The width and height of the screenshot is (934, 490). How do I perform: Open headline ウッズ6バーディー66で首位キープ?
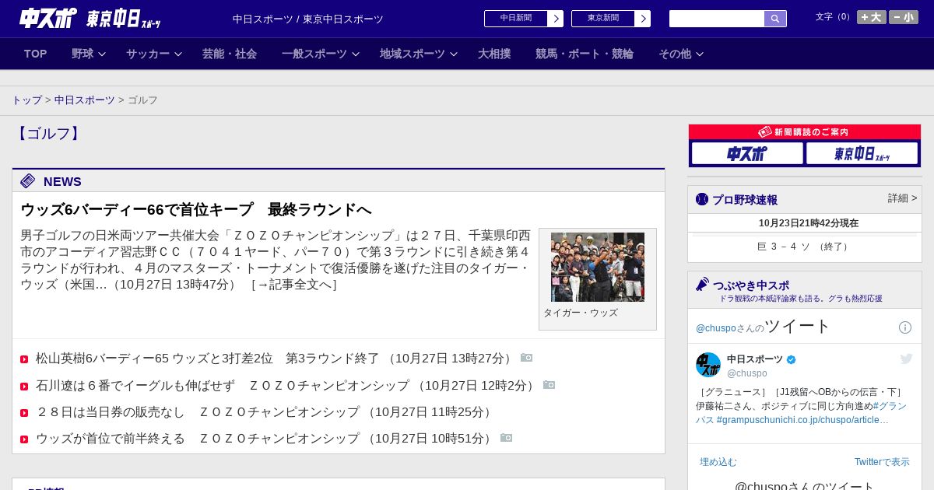[x=196, y=209]
